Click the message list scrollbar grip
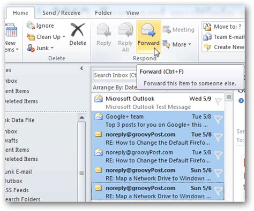 pos(229,97)
